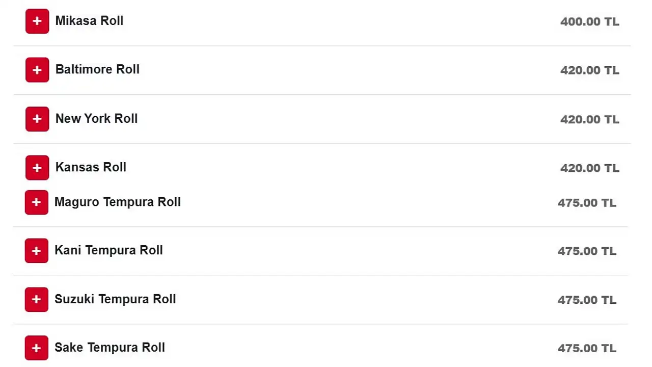652x367 pixels.
Task: Choose the New York Roll item name
Action: point(96,118)
